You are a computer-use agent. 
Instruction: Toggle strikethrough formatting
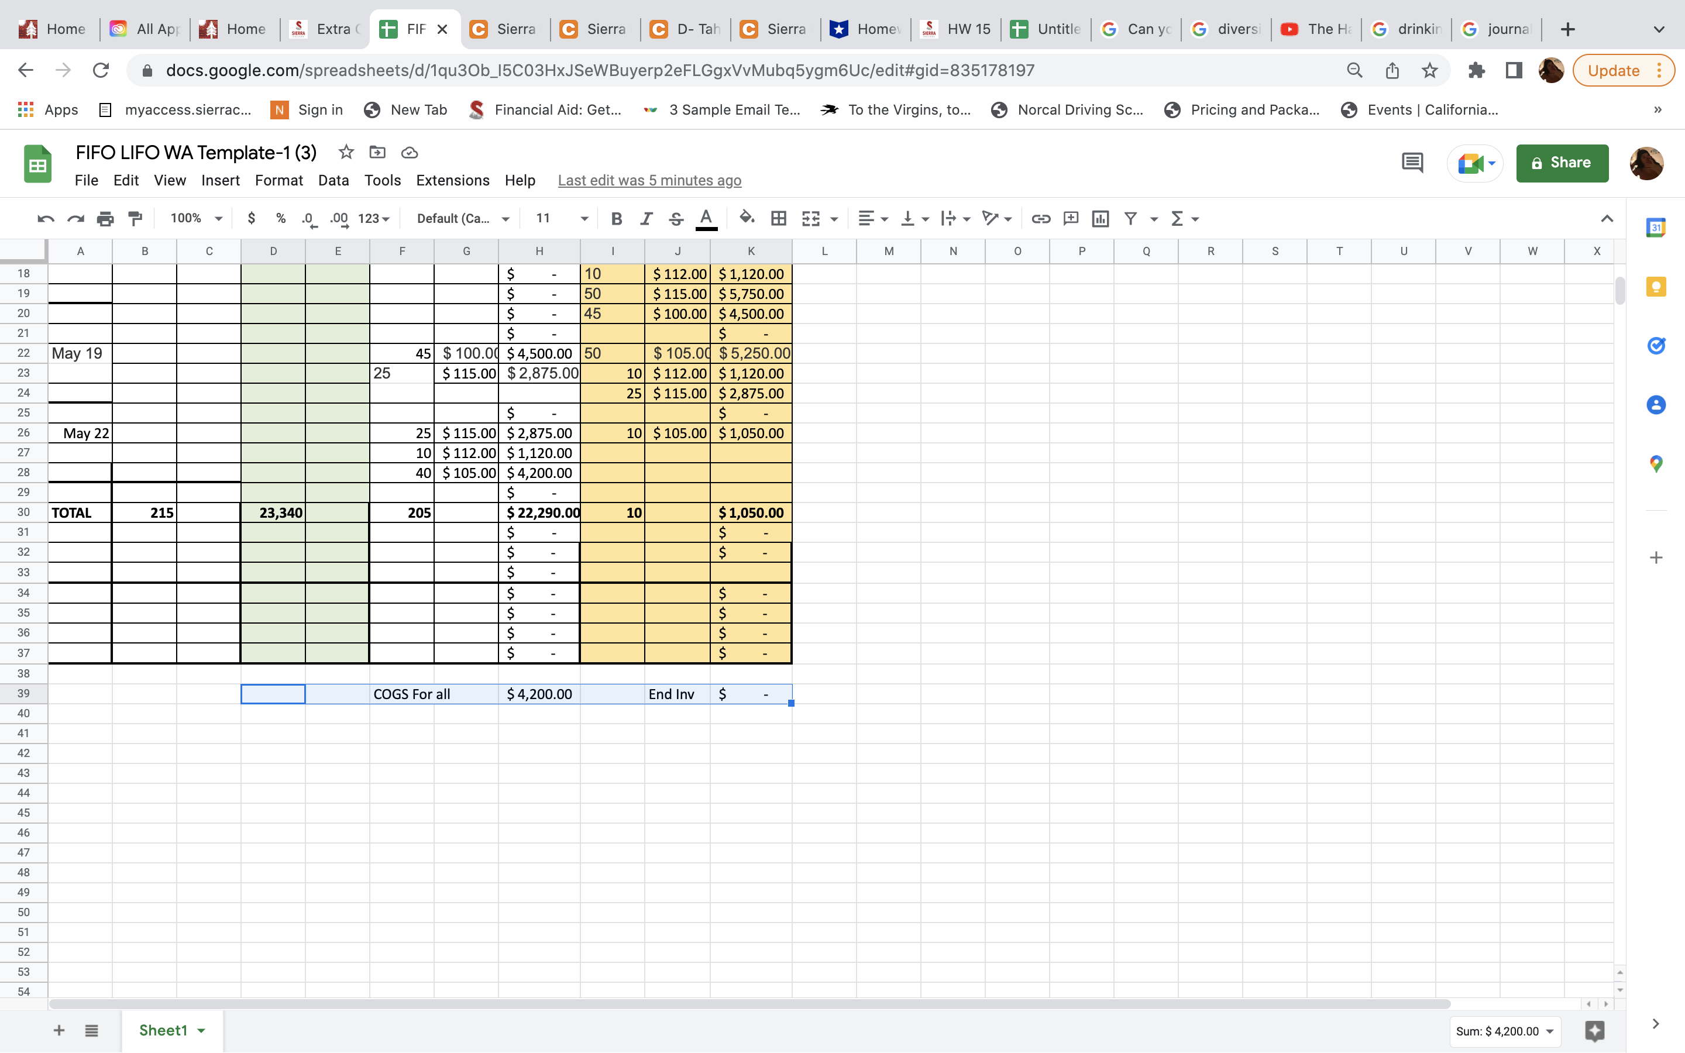coord(675,219)
